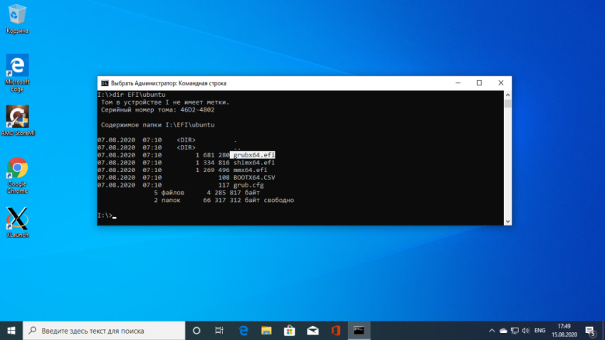Open the Mail app in the taskbar

click(312, 331)
